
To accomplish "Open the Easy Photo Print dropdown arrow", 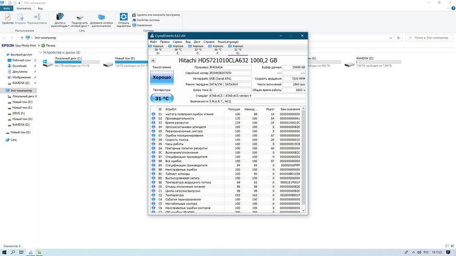I will pos(39,45).
